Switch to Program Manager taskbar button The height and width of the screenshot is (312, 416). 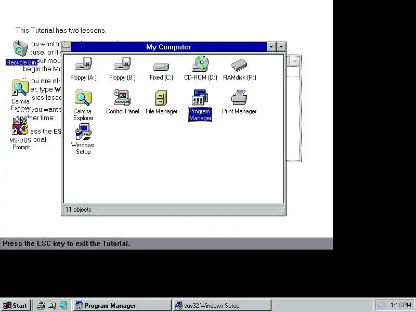pyautogui.click(x=122, y=305)
